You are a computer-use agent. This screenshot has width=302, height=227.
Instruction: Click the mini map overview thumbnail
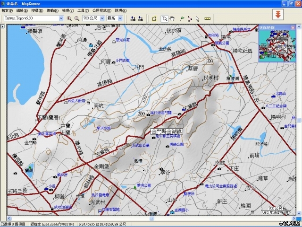pyautogui.click(x=277, y=46)
